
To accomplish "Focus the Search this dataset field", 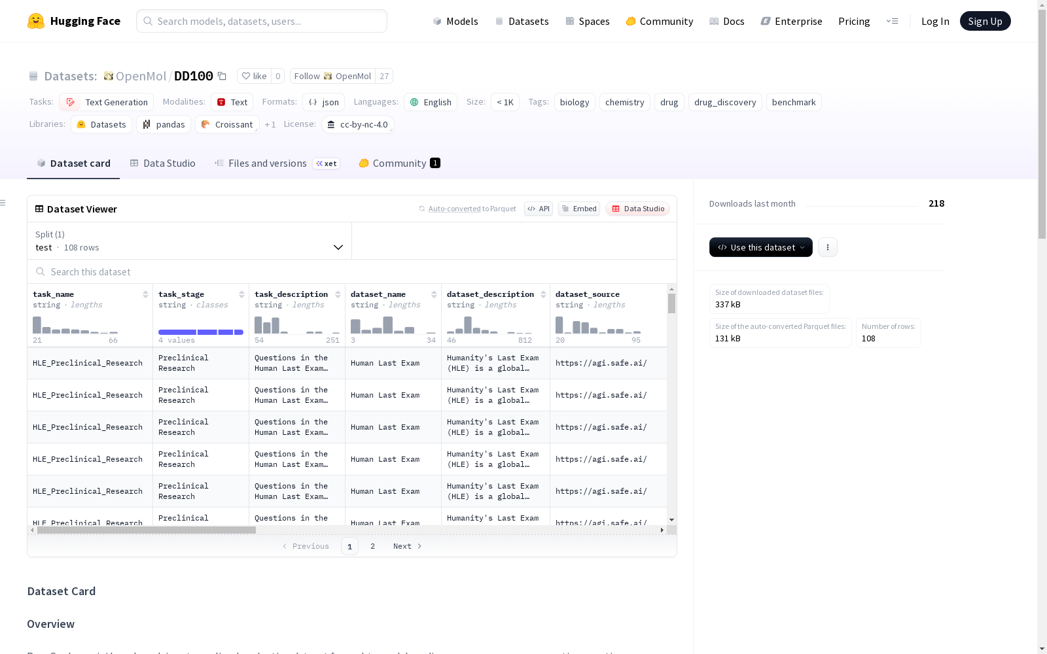I will point(352,271).
